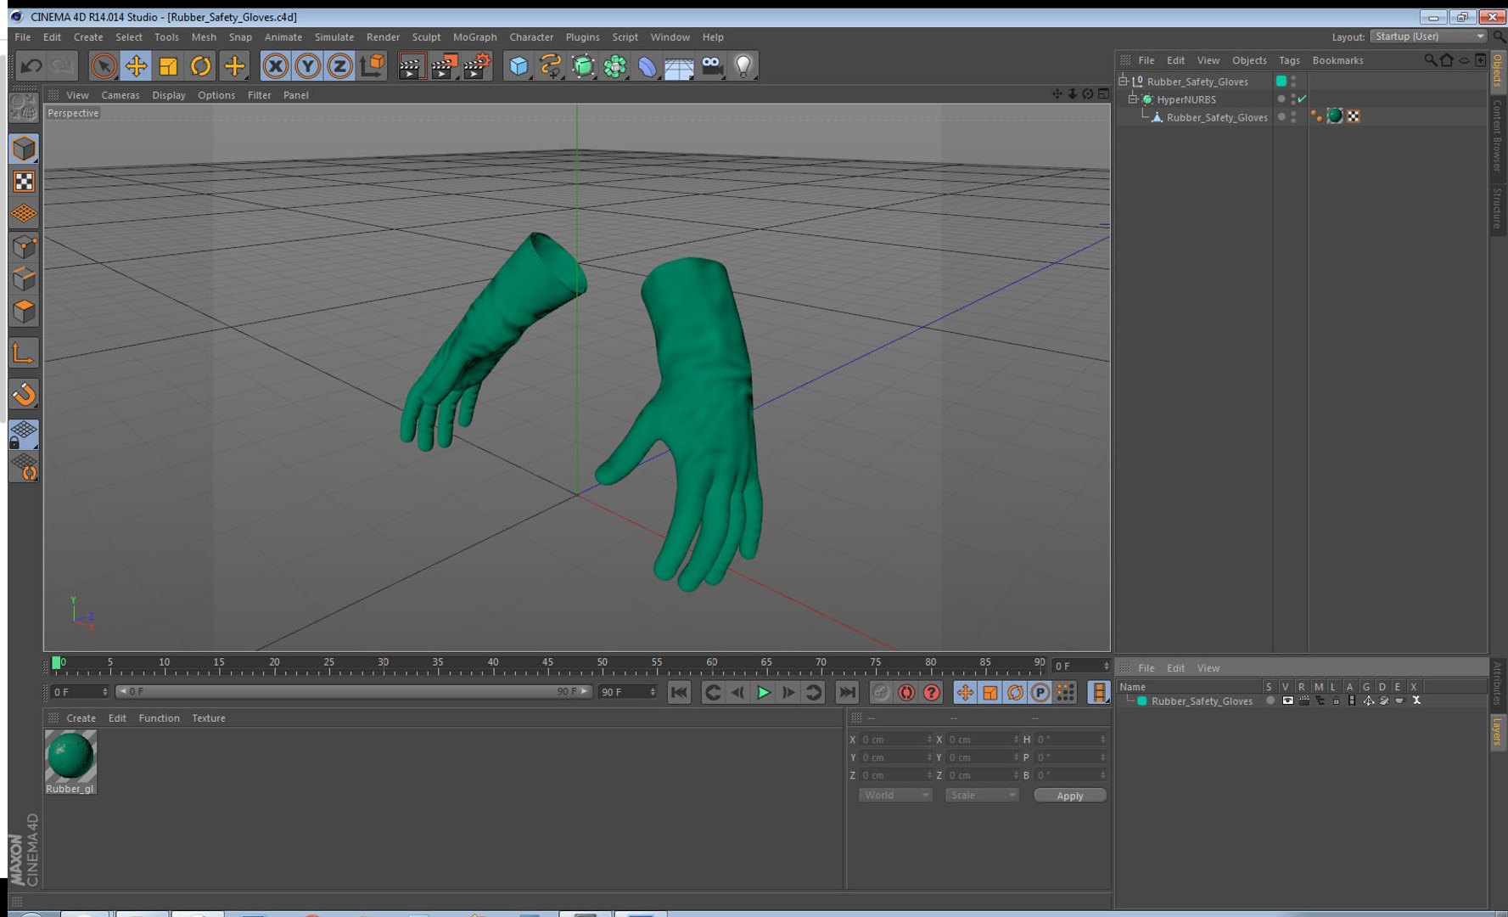This screenshot has width=1508, height=917.
Task: Open the MoGraph menu
Action: (474, 37)
